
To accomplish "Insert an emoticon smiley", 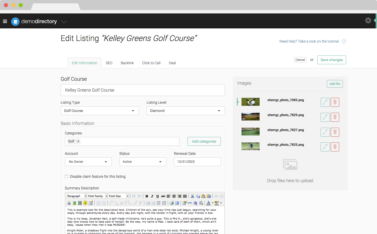I will click(x=85, y=203).
